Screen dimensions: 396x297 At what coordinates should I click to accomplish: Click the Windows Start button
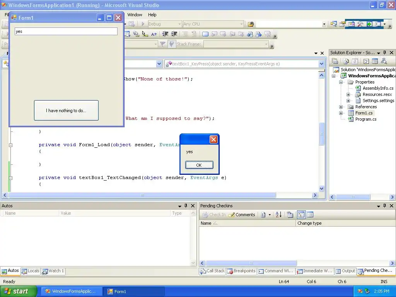coord(18,291)
